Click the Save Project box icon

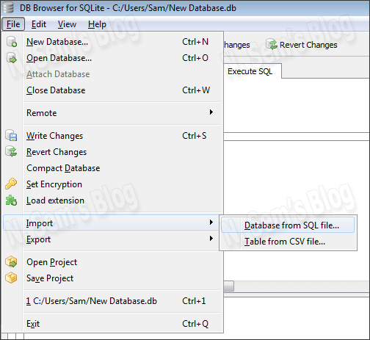click(11, 278)
